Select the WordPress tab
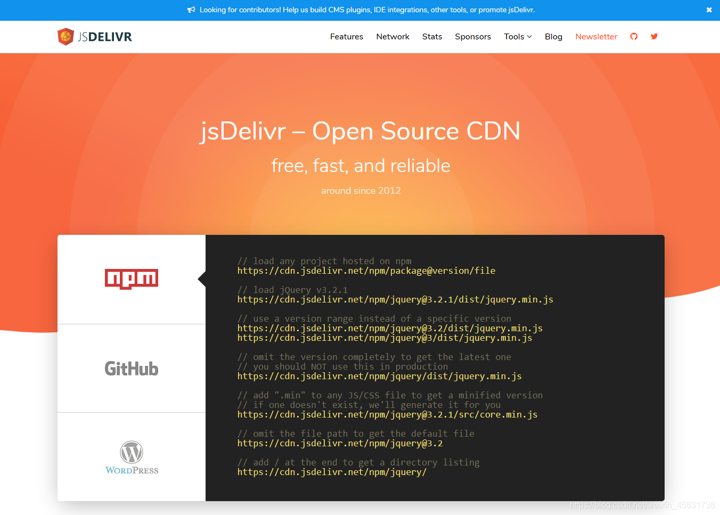 (x=132, y=457)
